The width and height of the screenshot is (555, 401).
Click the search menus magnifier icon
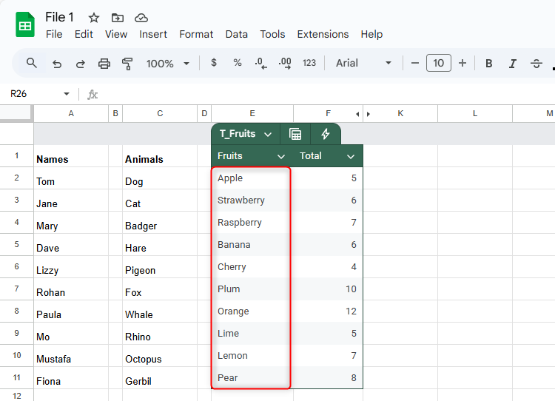(32, 63)
